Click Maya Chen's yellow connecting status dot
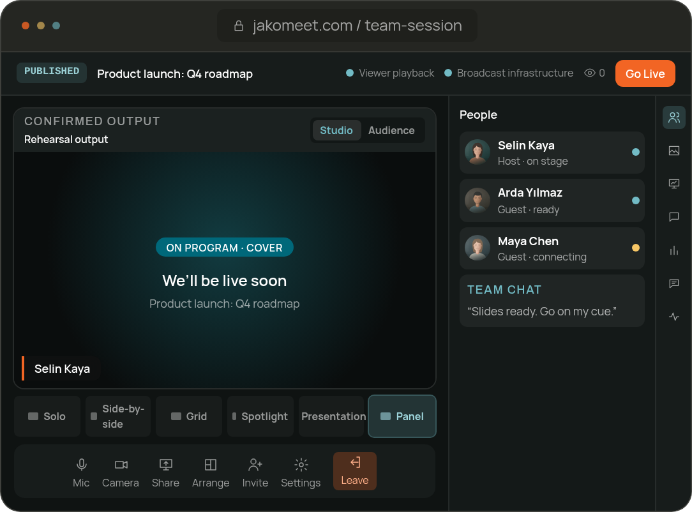The width and height of the screenshot is (692, 512). point(636,248)
